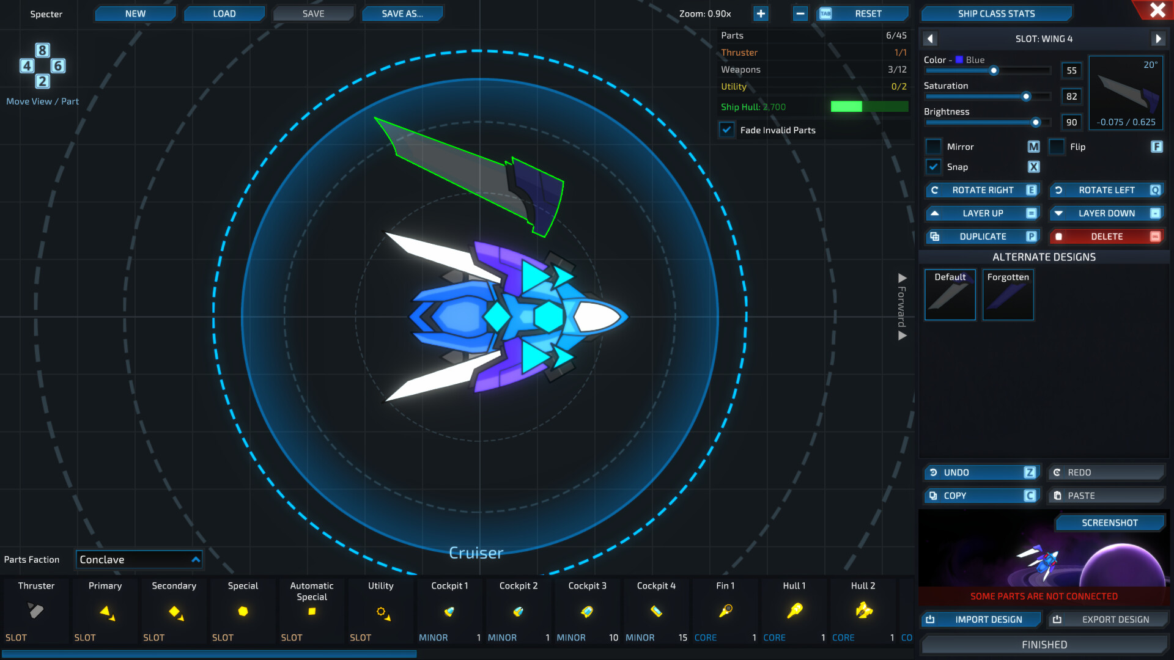Disable the Snap checkbox
This screenshot has height=660, width=1174.
point(934,166)
